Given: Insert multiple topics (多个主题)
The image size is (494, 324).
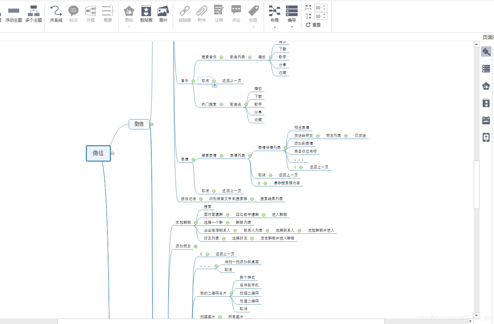Looking at the screenshot, I should coord(34,14).
